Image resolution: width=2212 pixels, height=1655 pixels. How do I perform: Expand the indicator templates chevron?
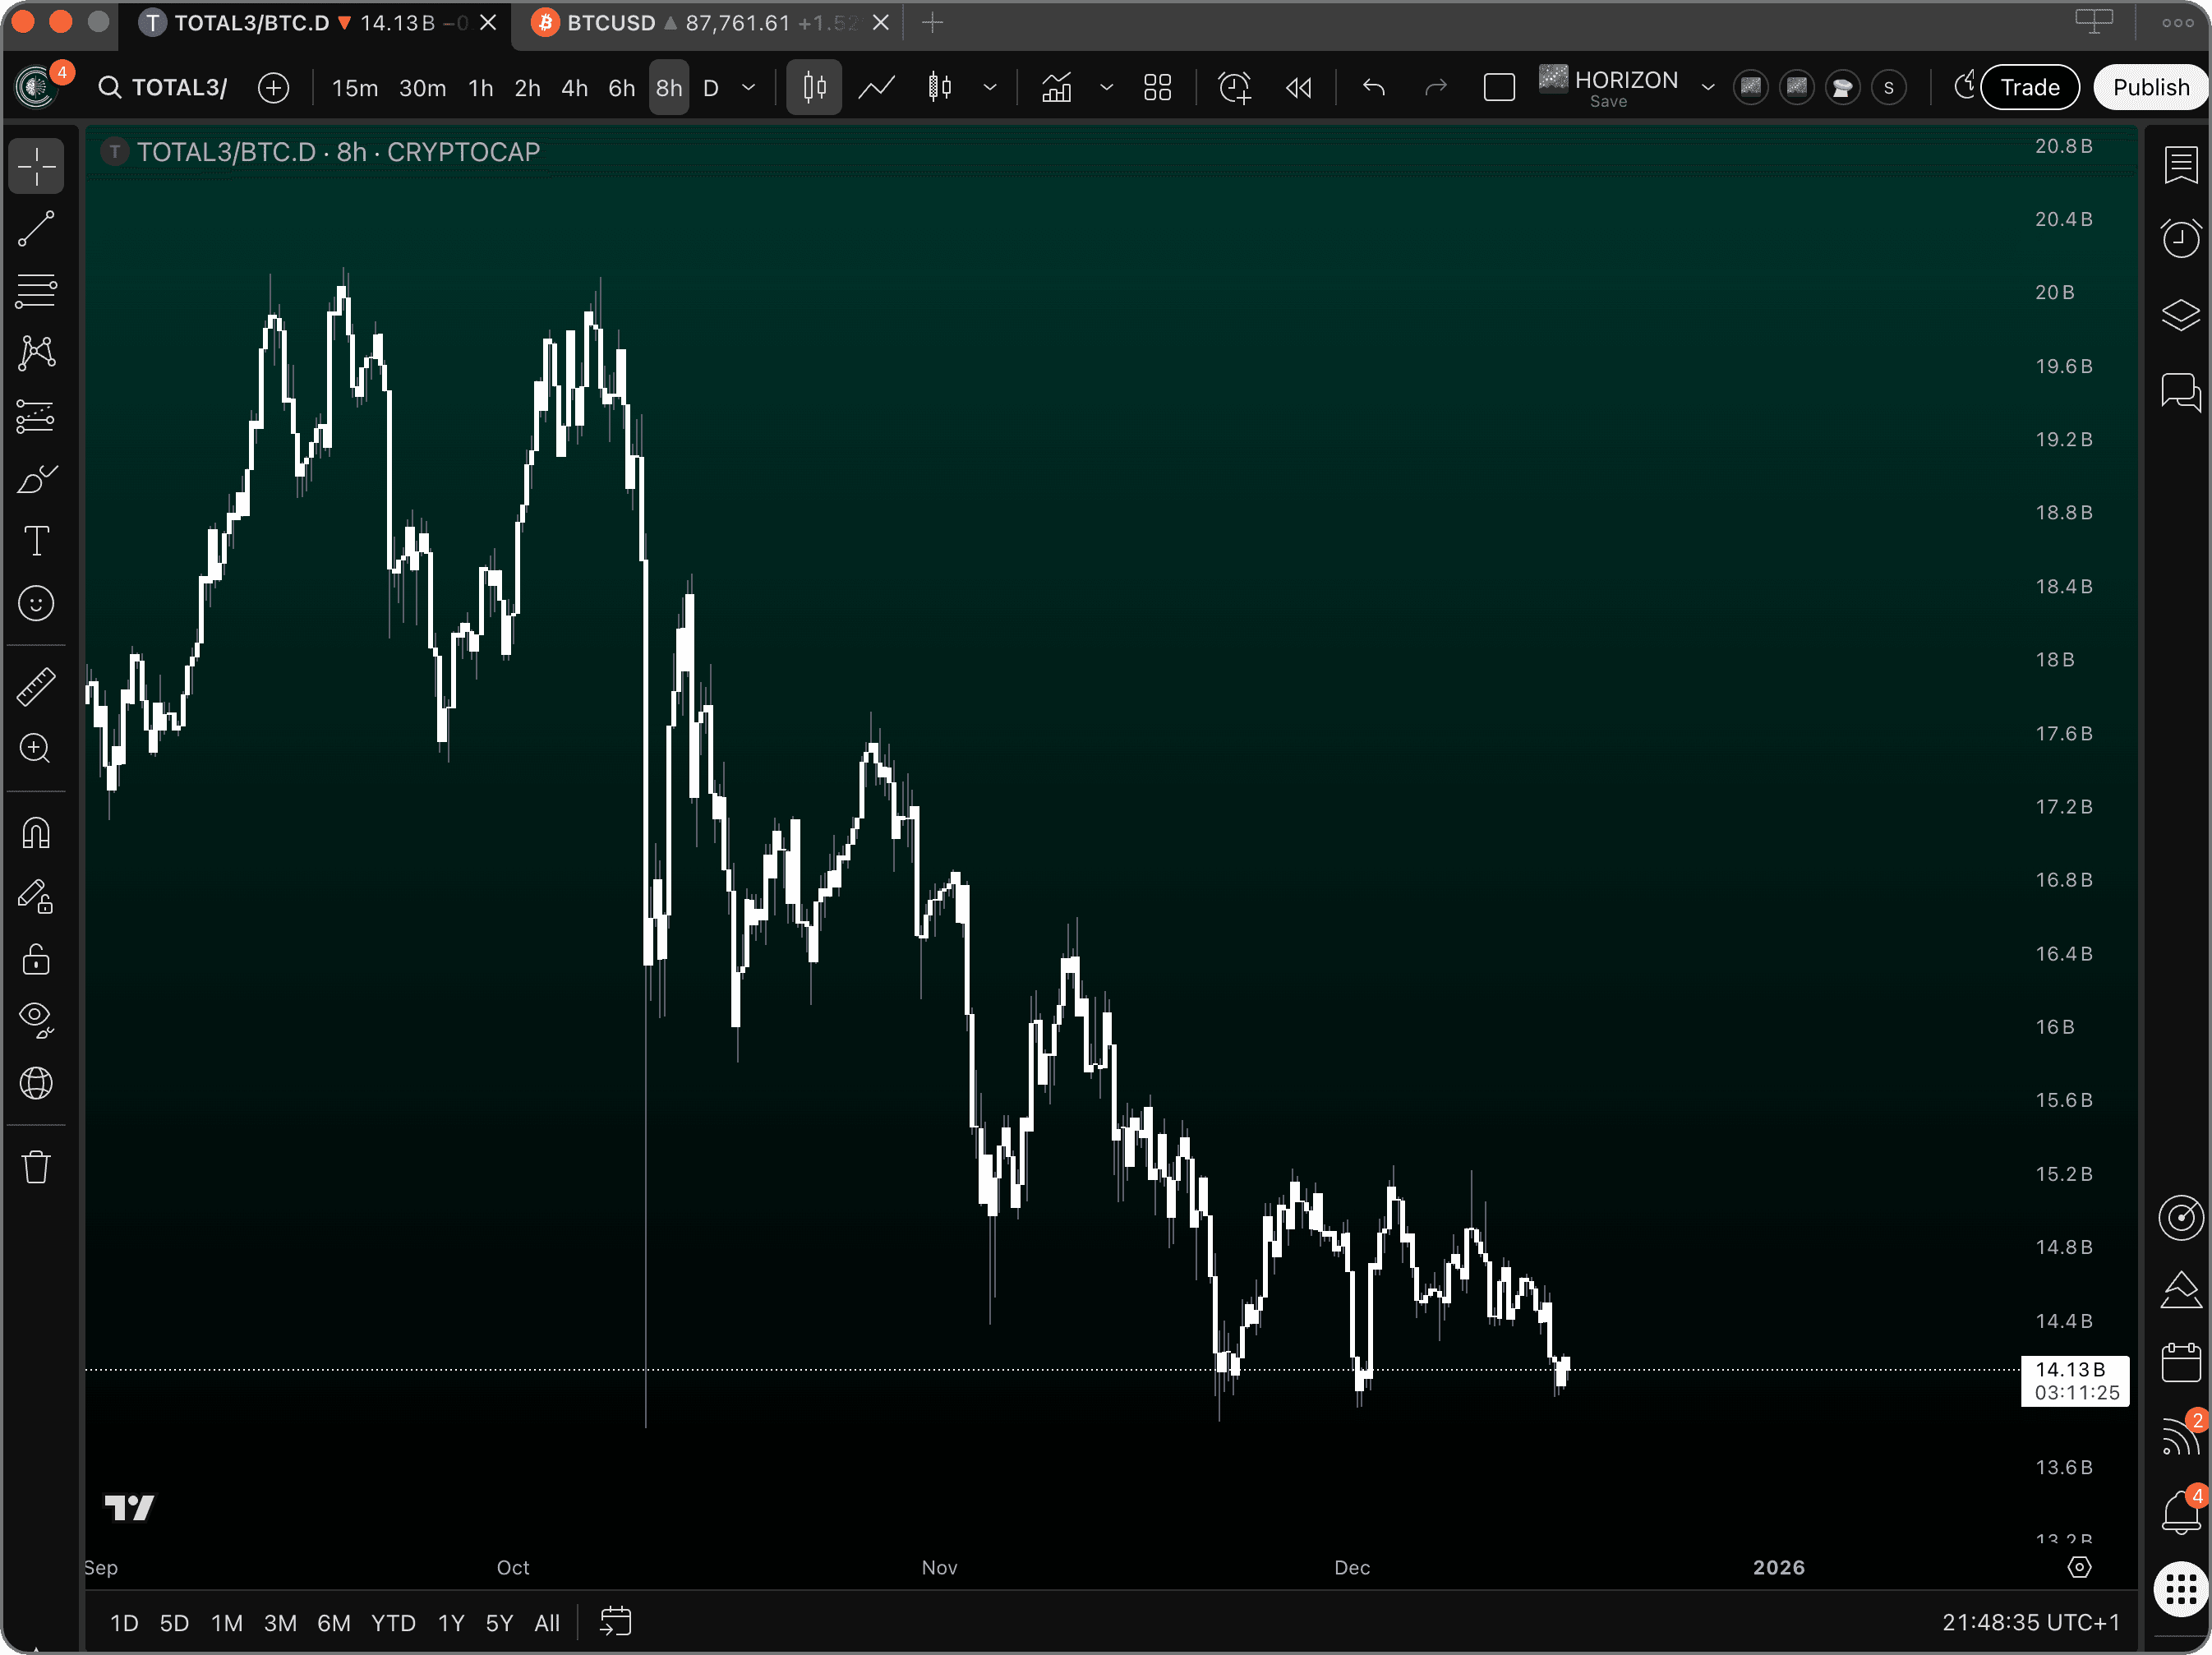[1106, 88]
